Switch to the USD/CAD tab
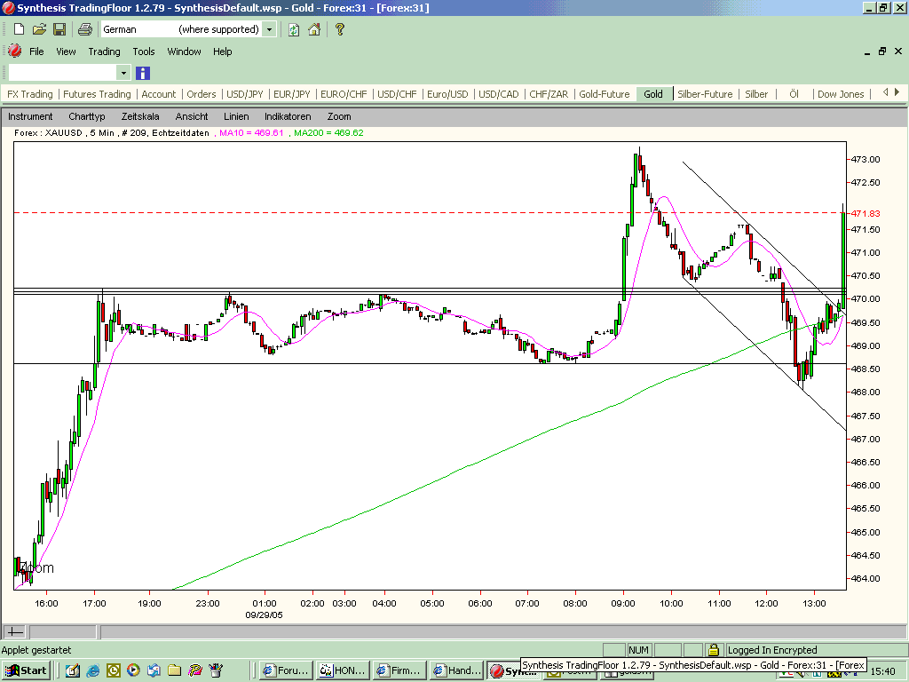 tap(499, 94)
